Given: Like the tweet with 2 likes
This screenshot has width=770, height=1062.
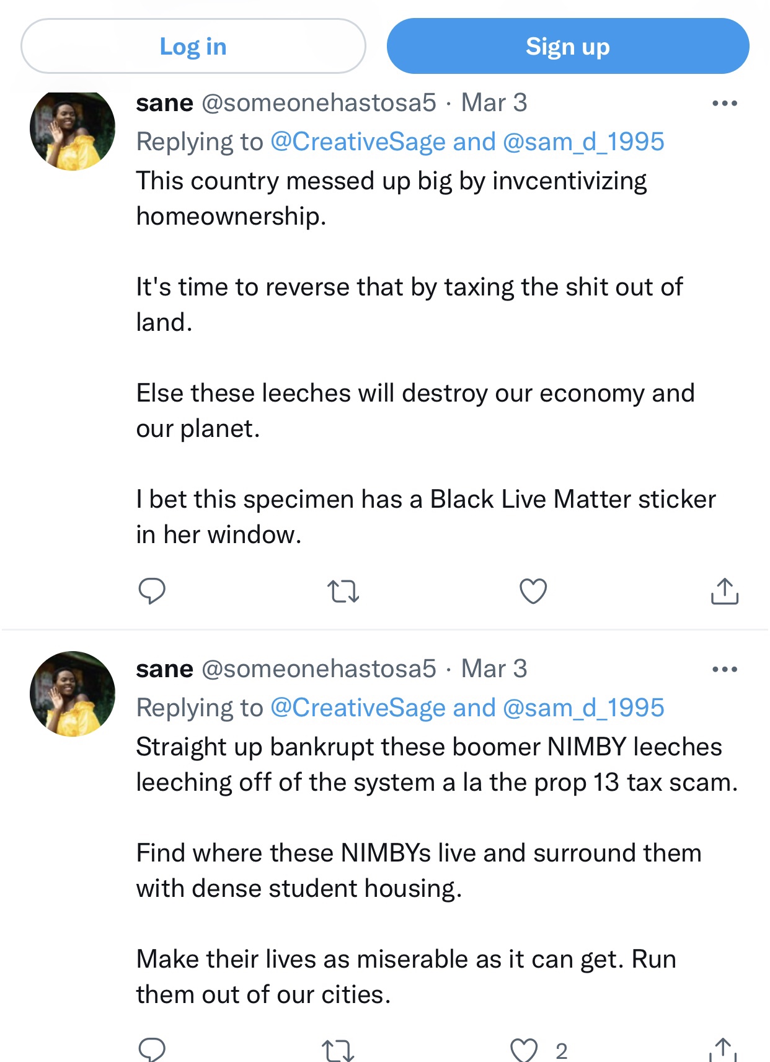Looking at the screenshot, I should click(524, 1050).
